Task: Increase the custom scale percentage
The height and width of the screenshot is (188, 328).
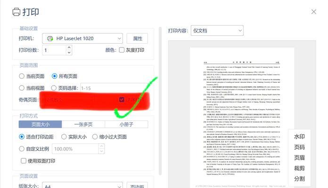Action: (x=101, y=146)
